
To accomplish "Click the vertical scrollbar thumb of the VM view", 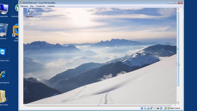I will [178, 49].
